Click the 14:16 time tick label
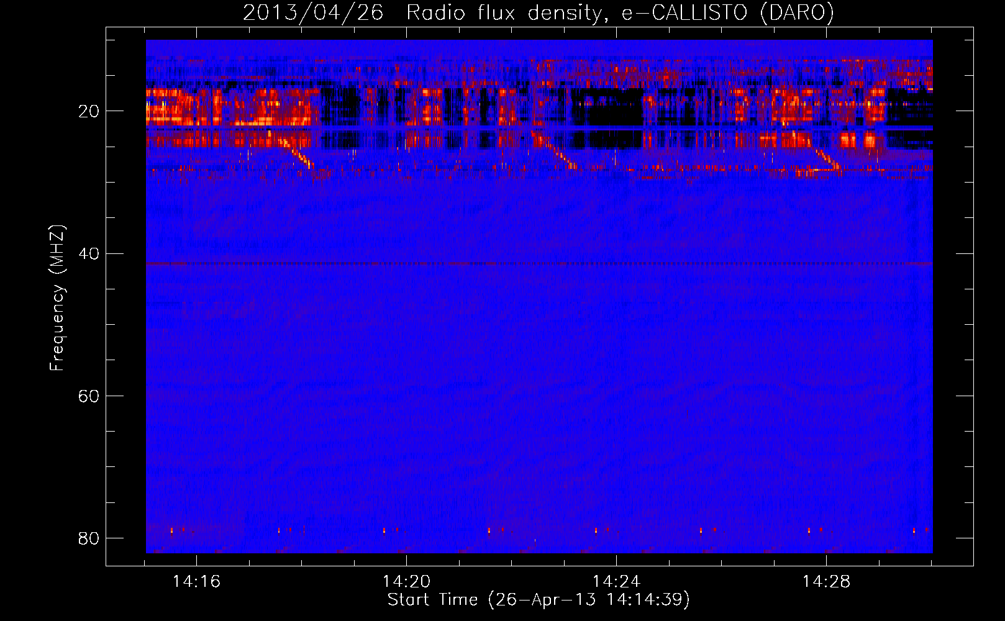 click(x=196, y=582)
